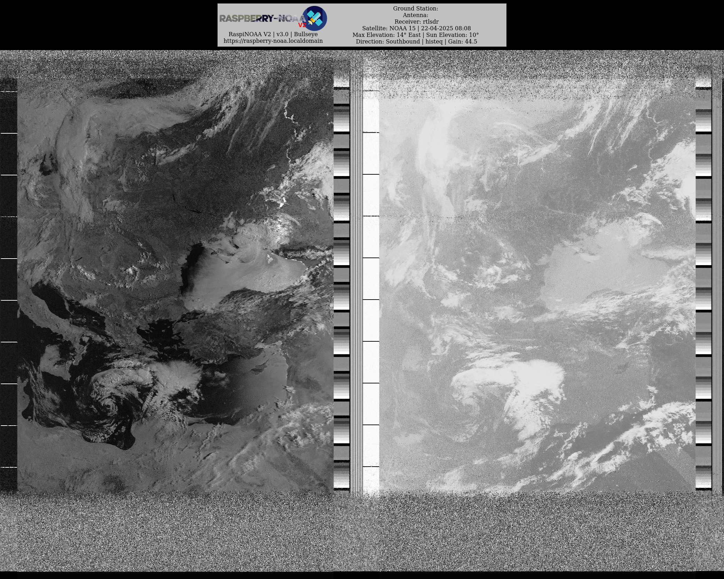The width and height of the screenshot is (724, 579).
Task: Open the https://raspberry-noaa.localdomain link
Action: tap(273, 41)
